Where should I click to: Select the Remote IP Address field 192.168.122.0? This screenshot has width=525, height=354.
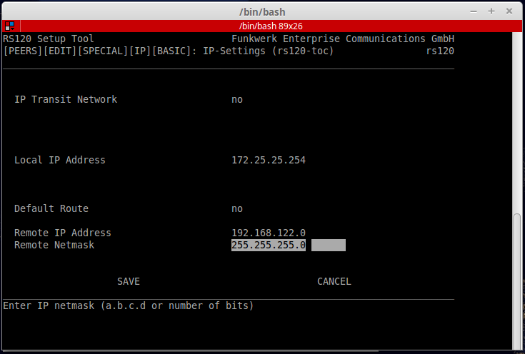(x=269, y=233)
